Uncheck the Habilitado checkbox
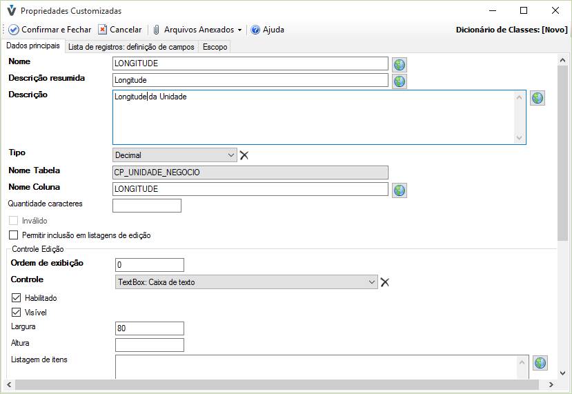Viewport: 572px width, 394px height. pyautogui.click(x=17, y=298)
